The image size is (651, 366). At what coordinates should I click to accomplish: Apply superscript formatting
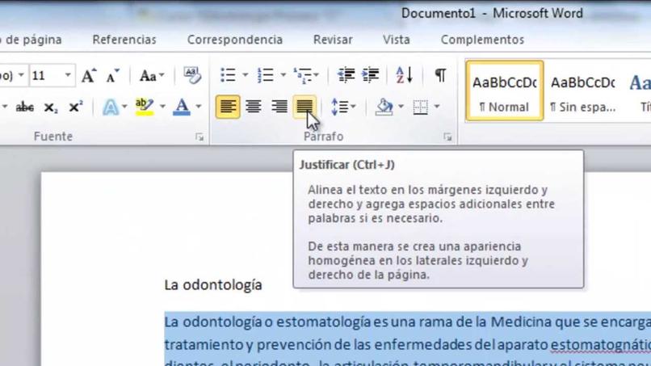pyautogui.click(x=76, y=107)
